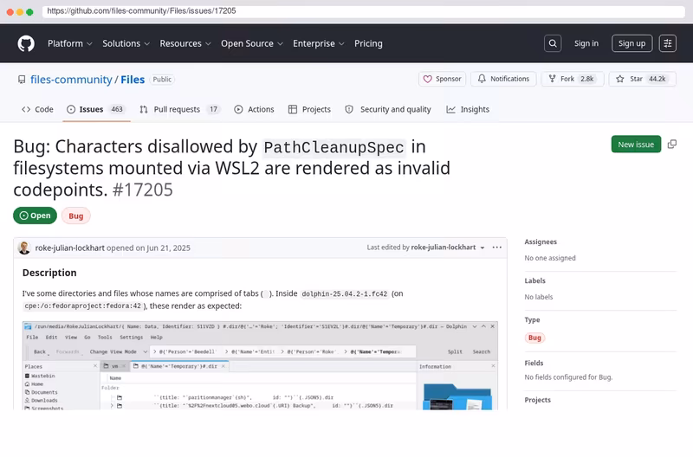Click the Sign up button
The height and width of the screenshot is (457, 693).
tap(631, 43)
